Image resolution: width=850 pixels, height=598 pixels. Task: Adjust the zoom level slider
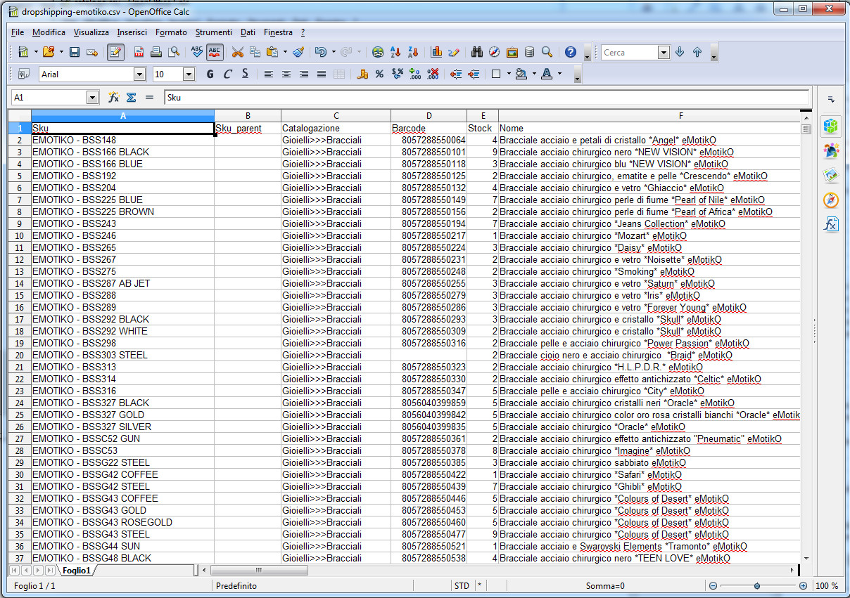point(757,586)
